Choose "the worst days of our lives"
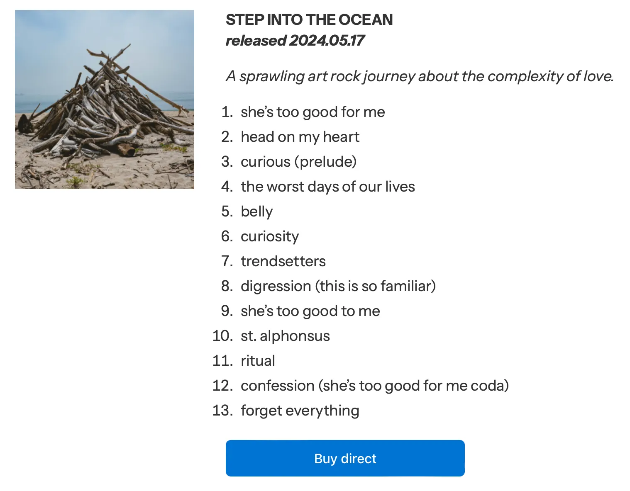 327,187
